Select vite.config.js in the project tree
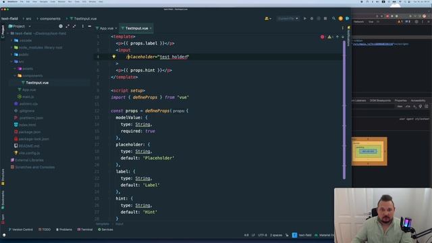 (x=29, y=153)
